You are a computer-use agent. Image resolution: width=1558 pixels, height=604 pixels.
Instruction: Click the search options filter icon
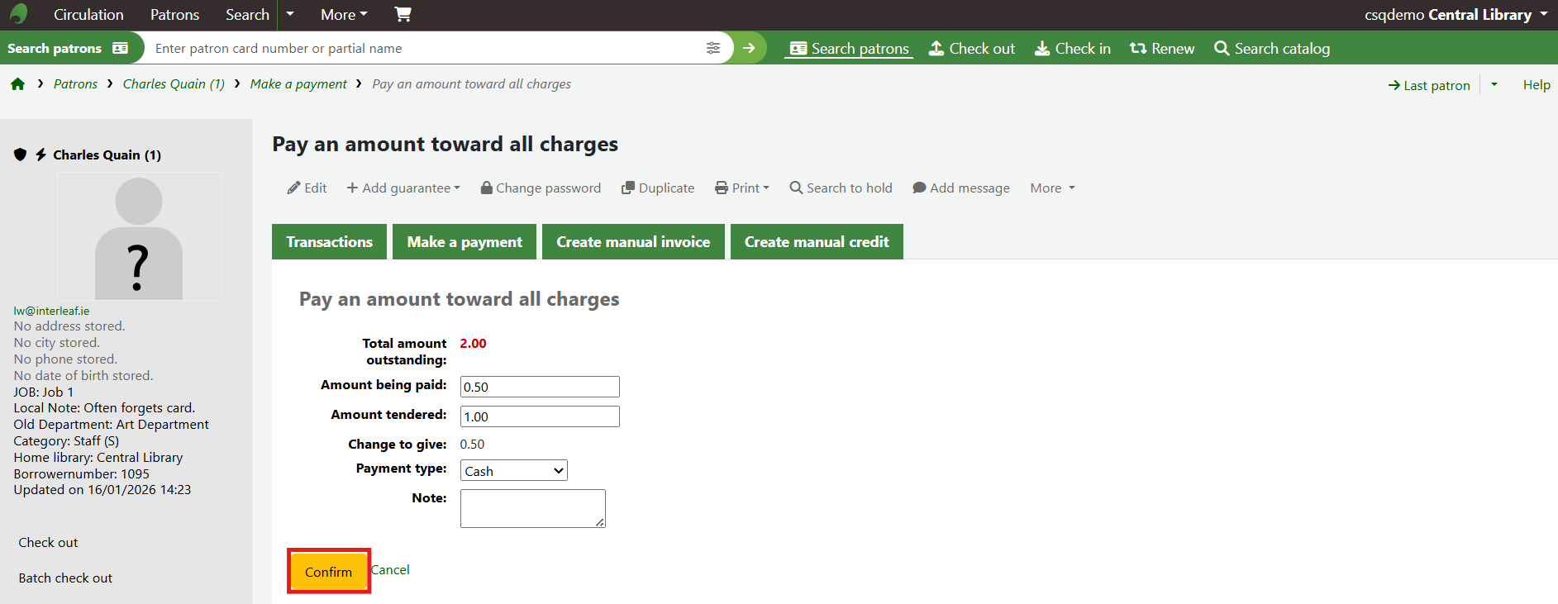coord(712,48)
